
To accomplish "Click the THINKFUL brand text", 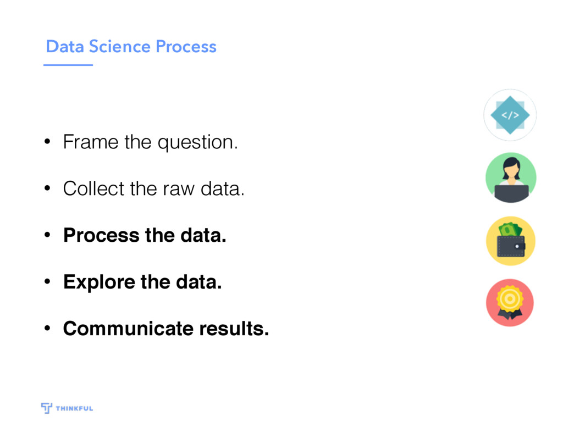I will (x=74, y=408).
